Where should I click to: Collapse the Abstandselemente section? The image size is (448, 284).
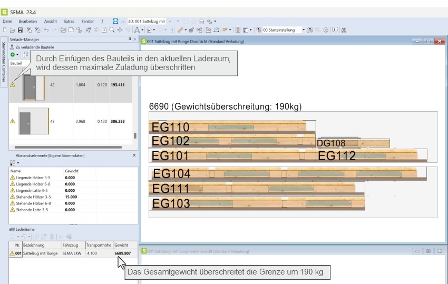[134, 155]
